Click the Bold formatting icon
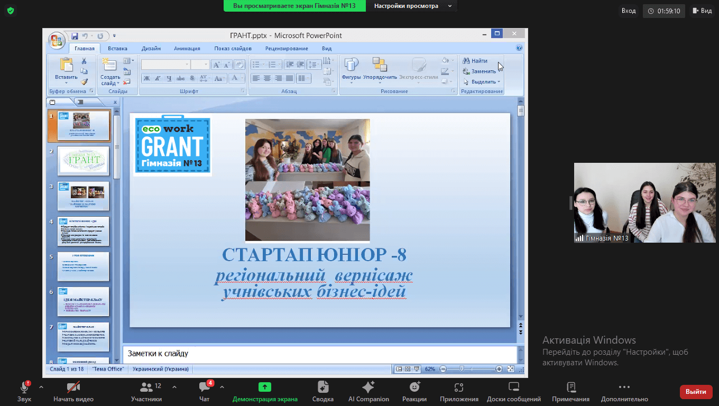This screenshot has height=406, width=719. (x=146, y=78)
